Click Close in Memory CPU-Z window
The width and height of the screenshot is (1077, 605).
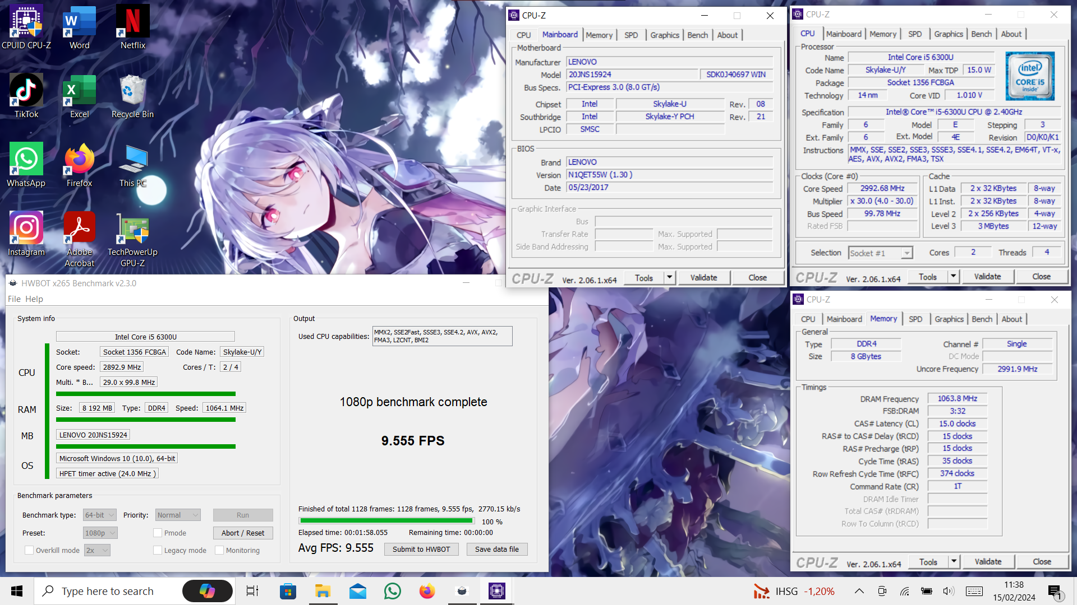pyautogui.click(x=1042, y=561)
